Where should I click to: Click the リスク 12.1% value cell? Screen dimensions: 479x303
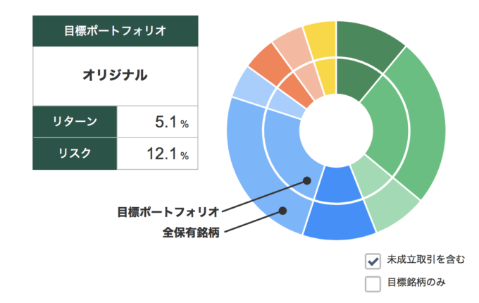[x=157, y=154]
